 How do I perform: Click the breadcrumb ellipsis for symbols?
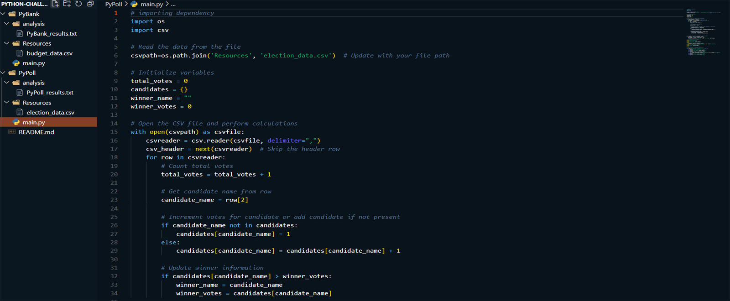pos(173,4)
